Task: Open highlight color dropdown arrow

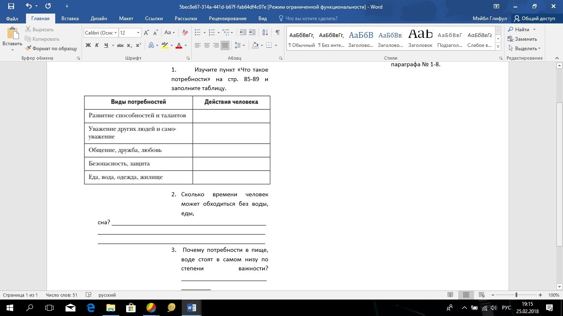Action: pos(171,45)
